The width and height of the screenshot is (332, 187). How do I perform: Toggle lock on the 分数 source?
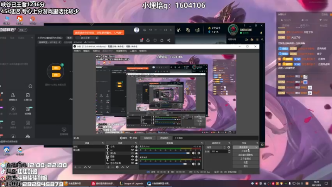point(137,160)
